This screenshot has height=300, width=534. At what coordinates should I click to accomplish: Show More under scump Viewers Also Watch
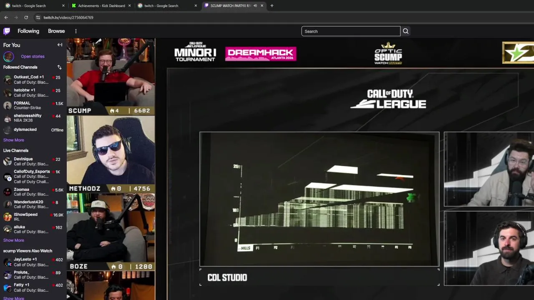[14, 298]
